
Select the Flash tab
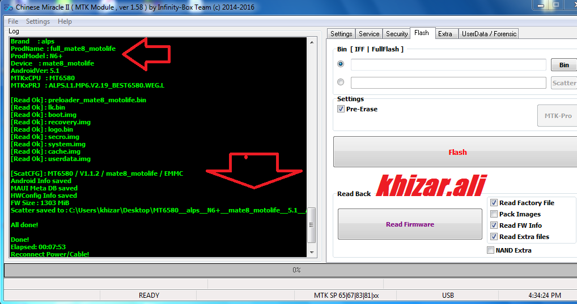pos(422,33)
